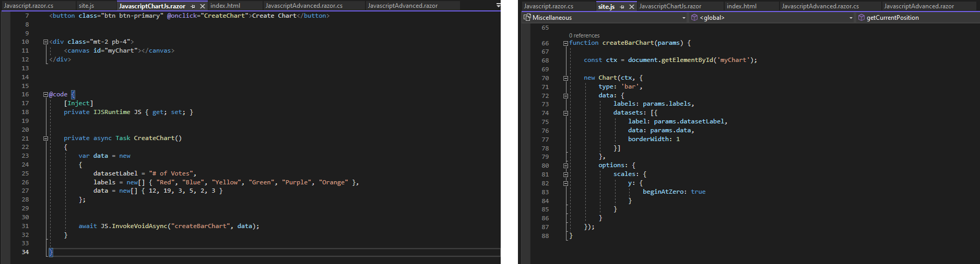This screenshot has width=980, height=264.
Task: Collapse the CreateChart method on line 21
Action: [x=45, y=139]
